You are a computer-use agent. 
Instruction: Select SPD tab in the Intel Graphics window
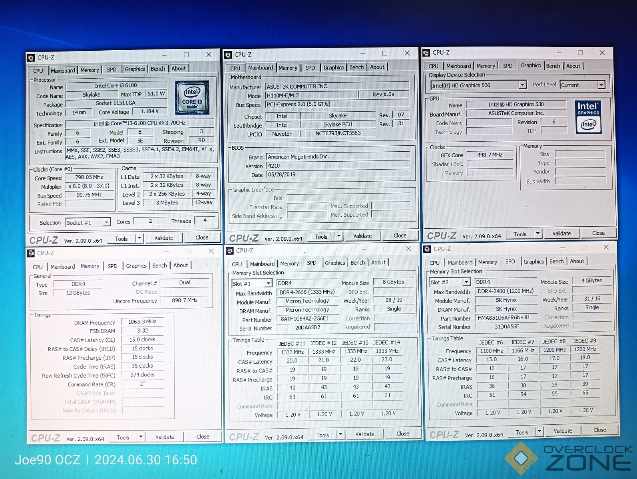(508, 66)
